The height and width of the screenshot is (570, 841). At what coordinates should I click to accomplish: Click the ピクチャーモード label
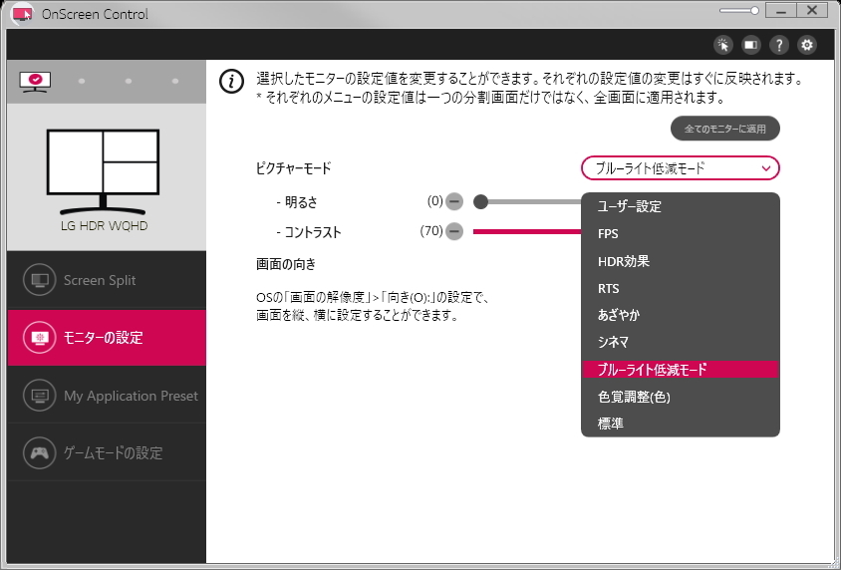tap(293, 168)
